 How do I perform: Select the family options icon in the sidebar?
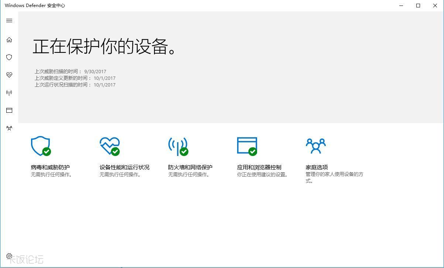coord(9,128)
